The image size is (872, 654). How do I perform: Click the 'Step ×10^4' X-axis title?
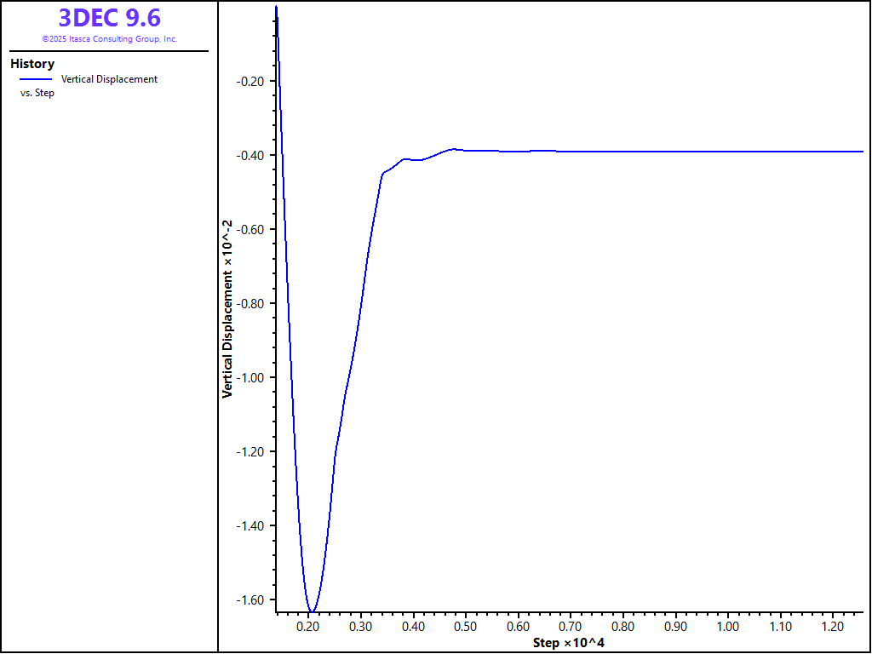pyautogui.click(x=569, y=642)
